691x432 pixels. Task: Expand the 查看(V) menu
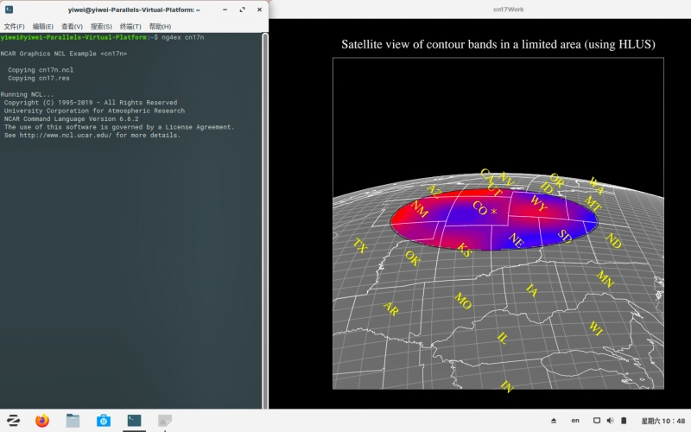pos(72,26)
